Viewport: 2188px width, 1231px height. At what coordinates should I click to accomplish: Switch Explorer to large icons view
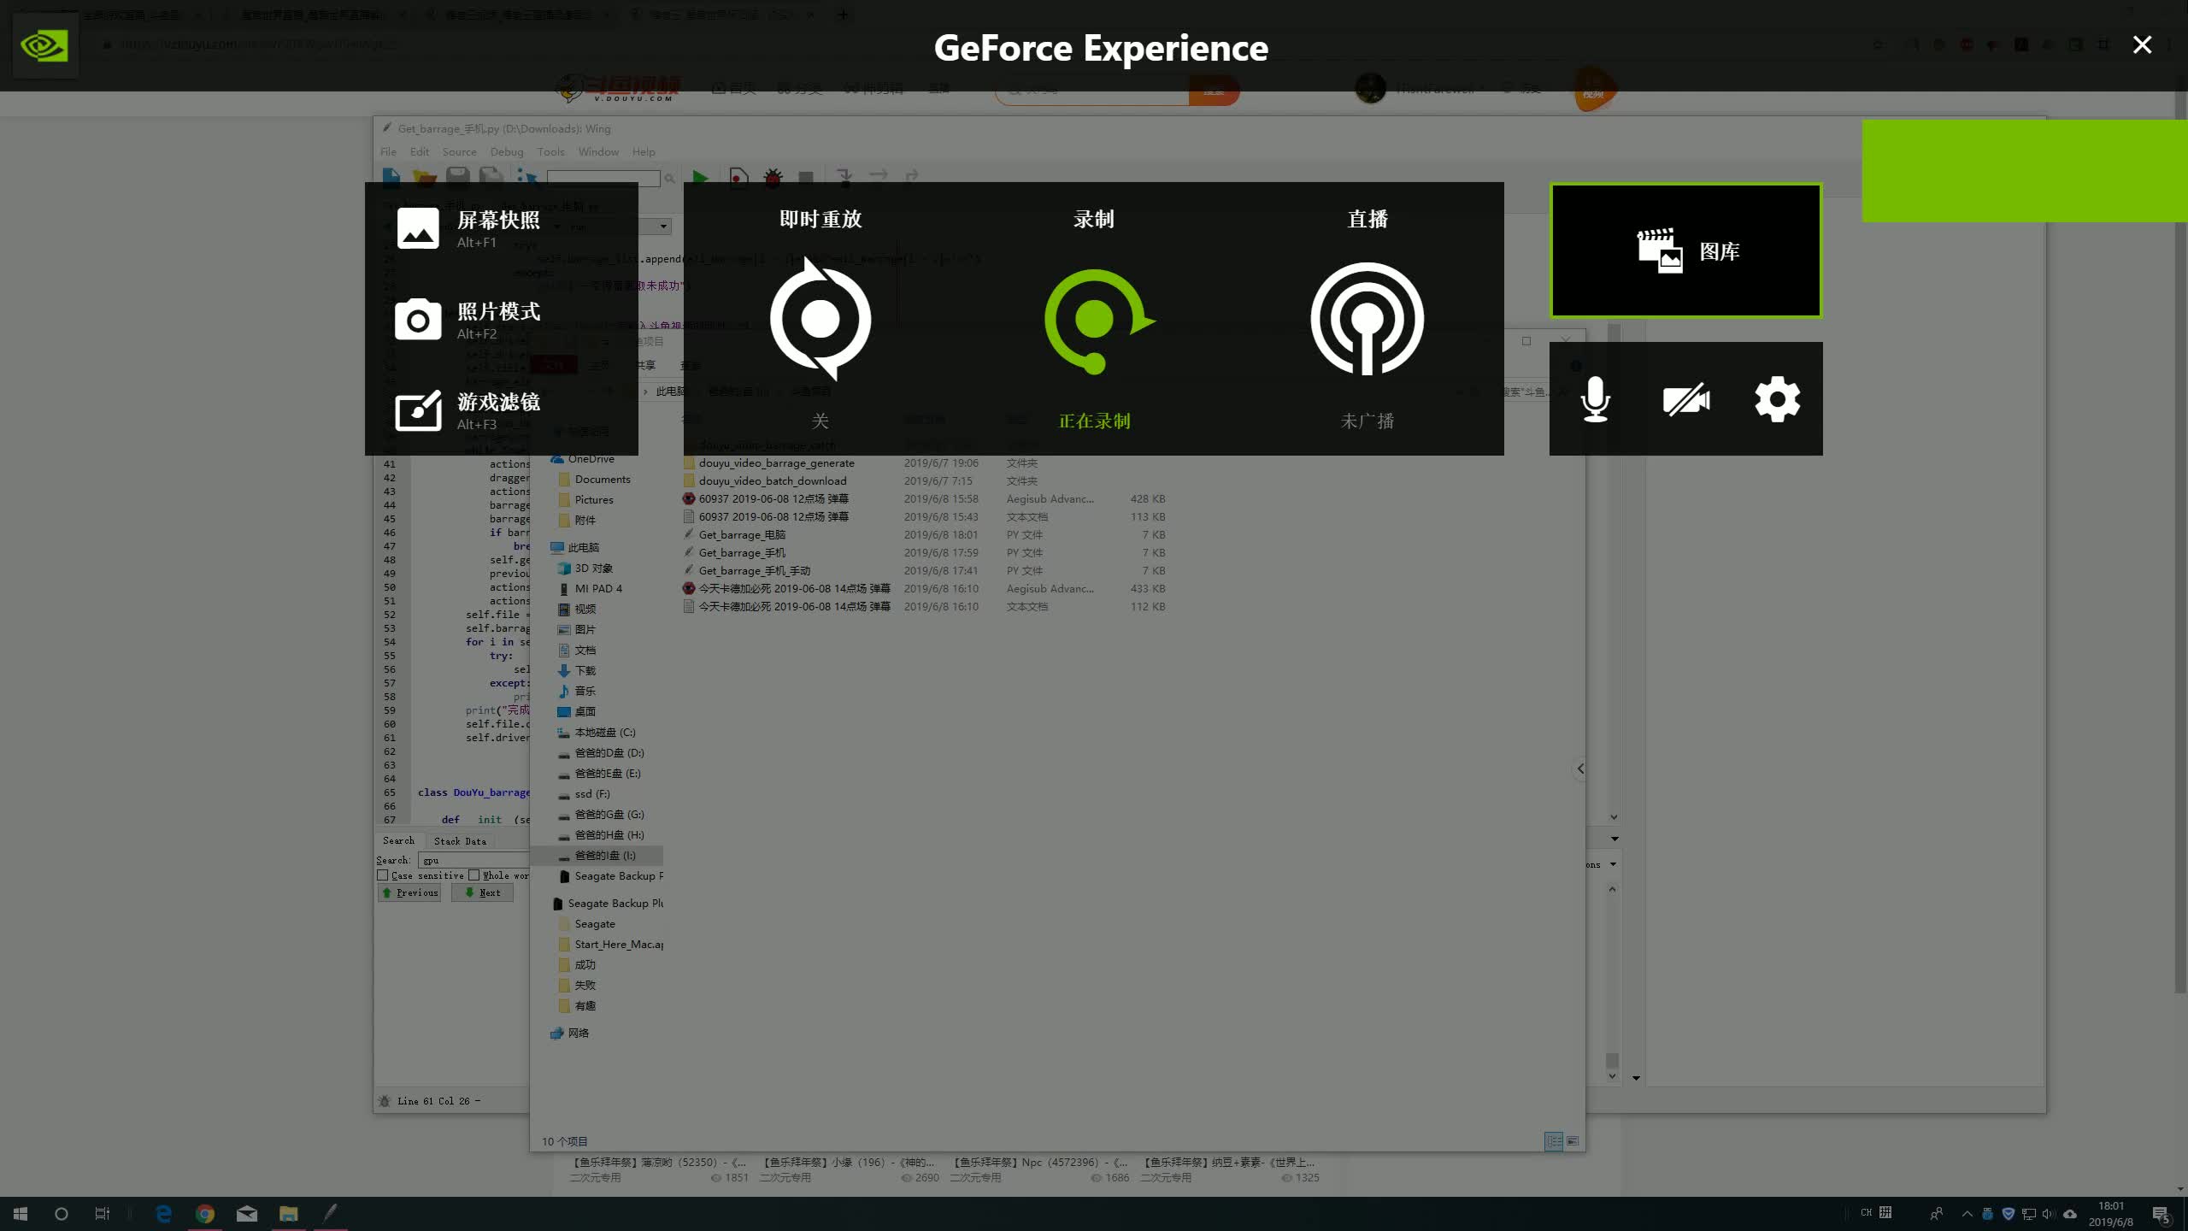click(1573, 1140)
